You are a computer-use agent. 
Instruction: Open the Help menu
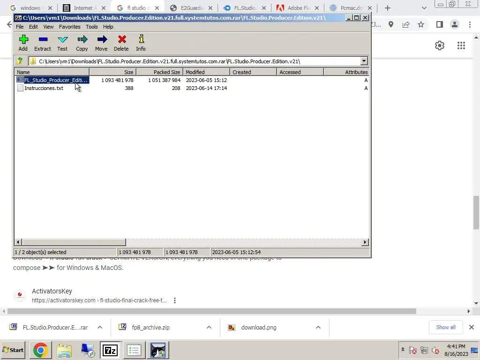click(x=108, y=27)
